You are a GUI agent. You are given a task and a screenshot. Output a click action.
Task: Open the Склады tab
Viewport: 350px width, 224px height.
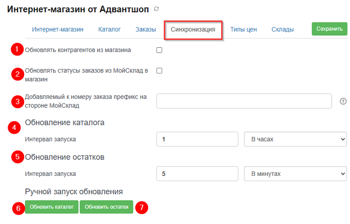tap(282, 29)
